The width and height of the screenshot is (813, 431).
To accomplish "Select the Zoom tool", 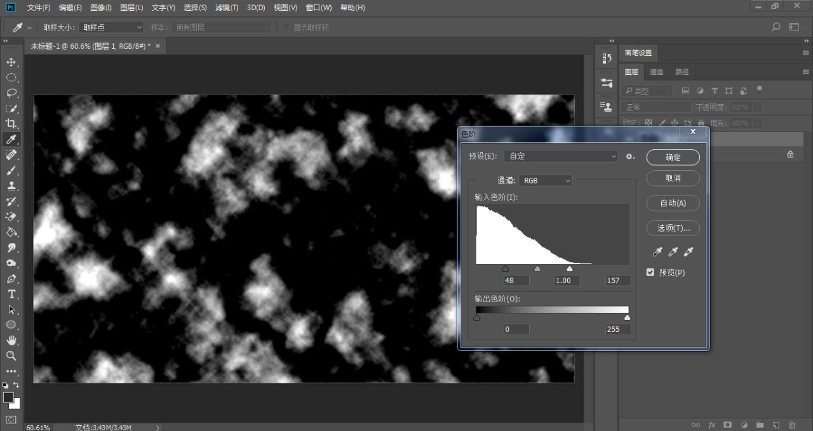I will coord(11,355).
